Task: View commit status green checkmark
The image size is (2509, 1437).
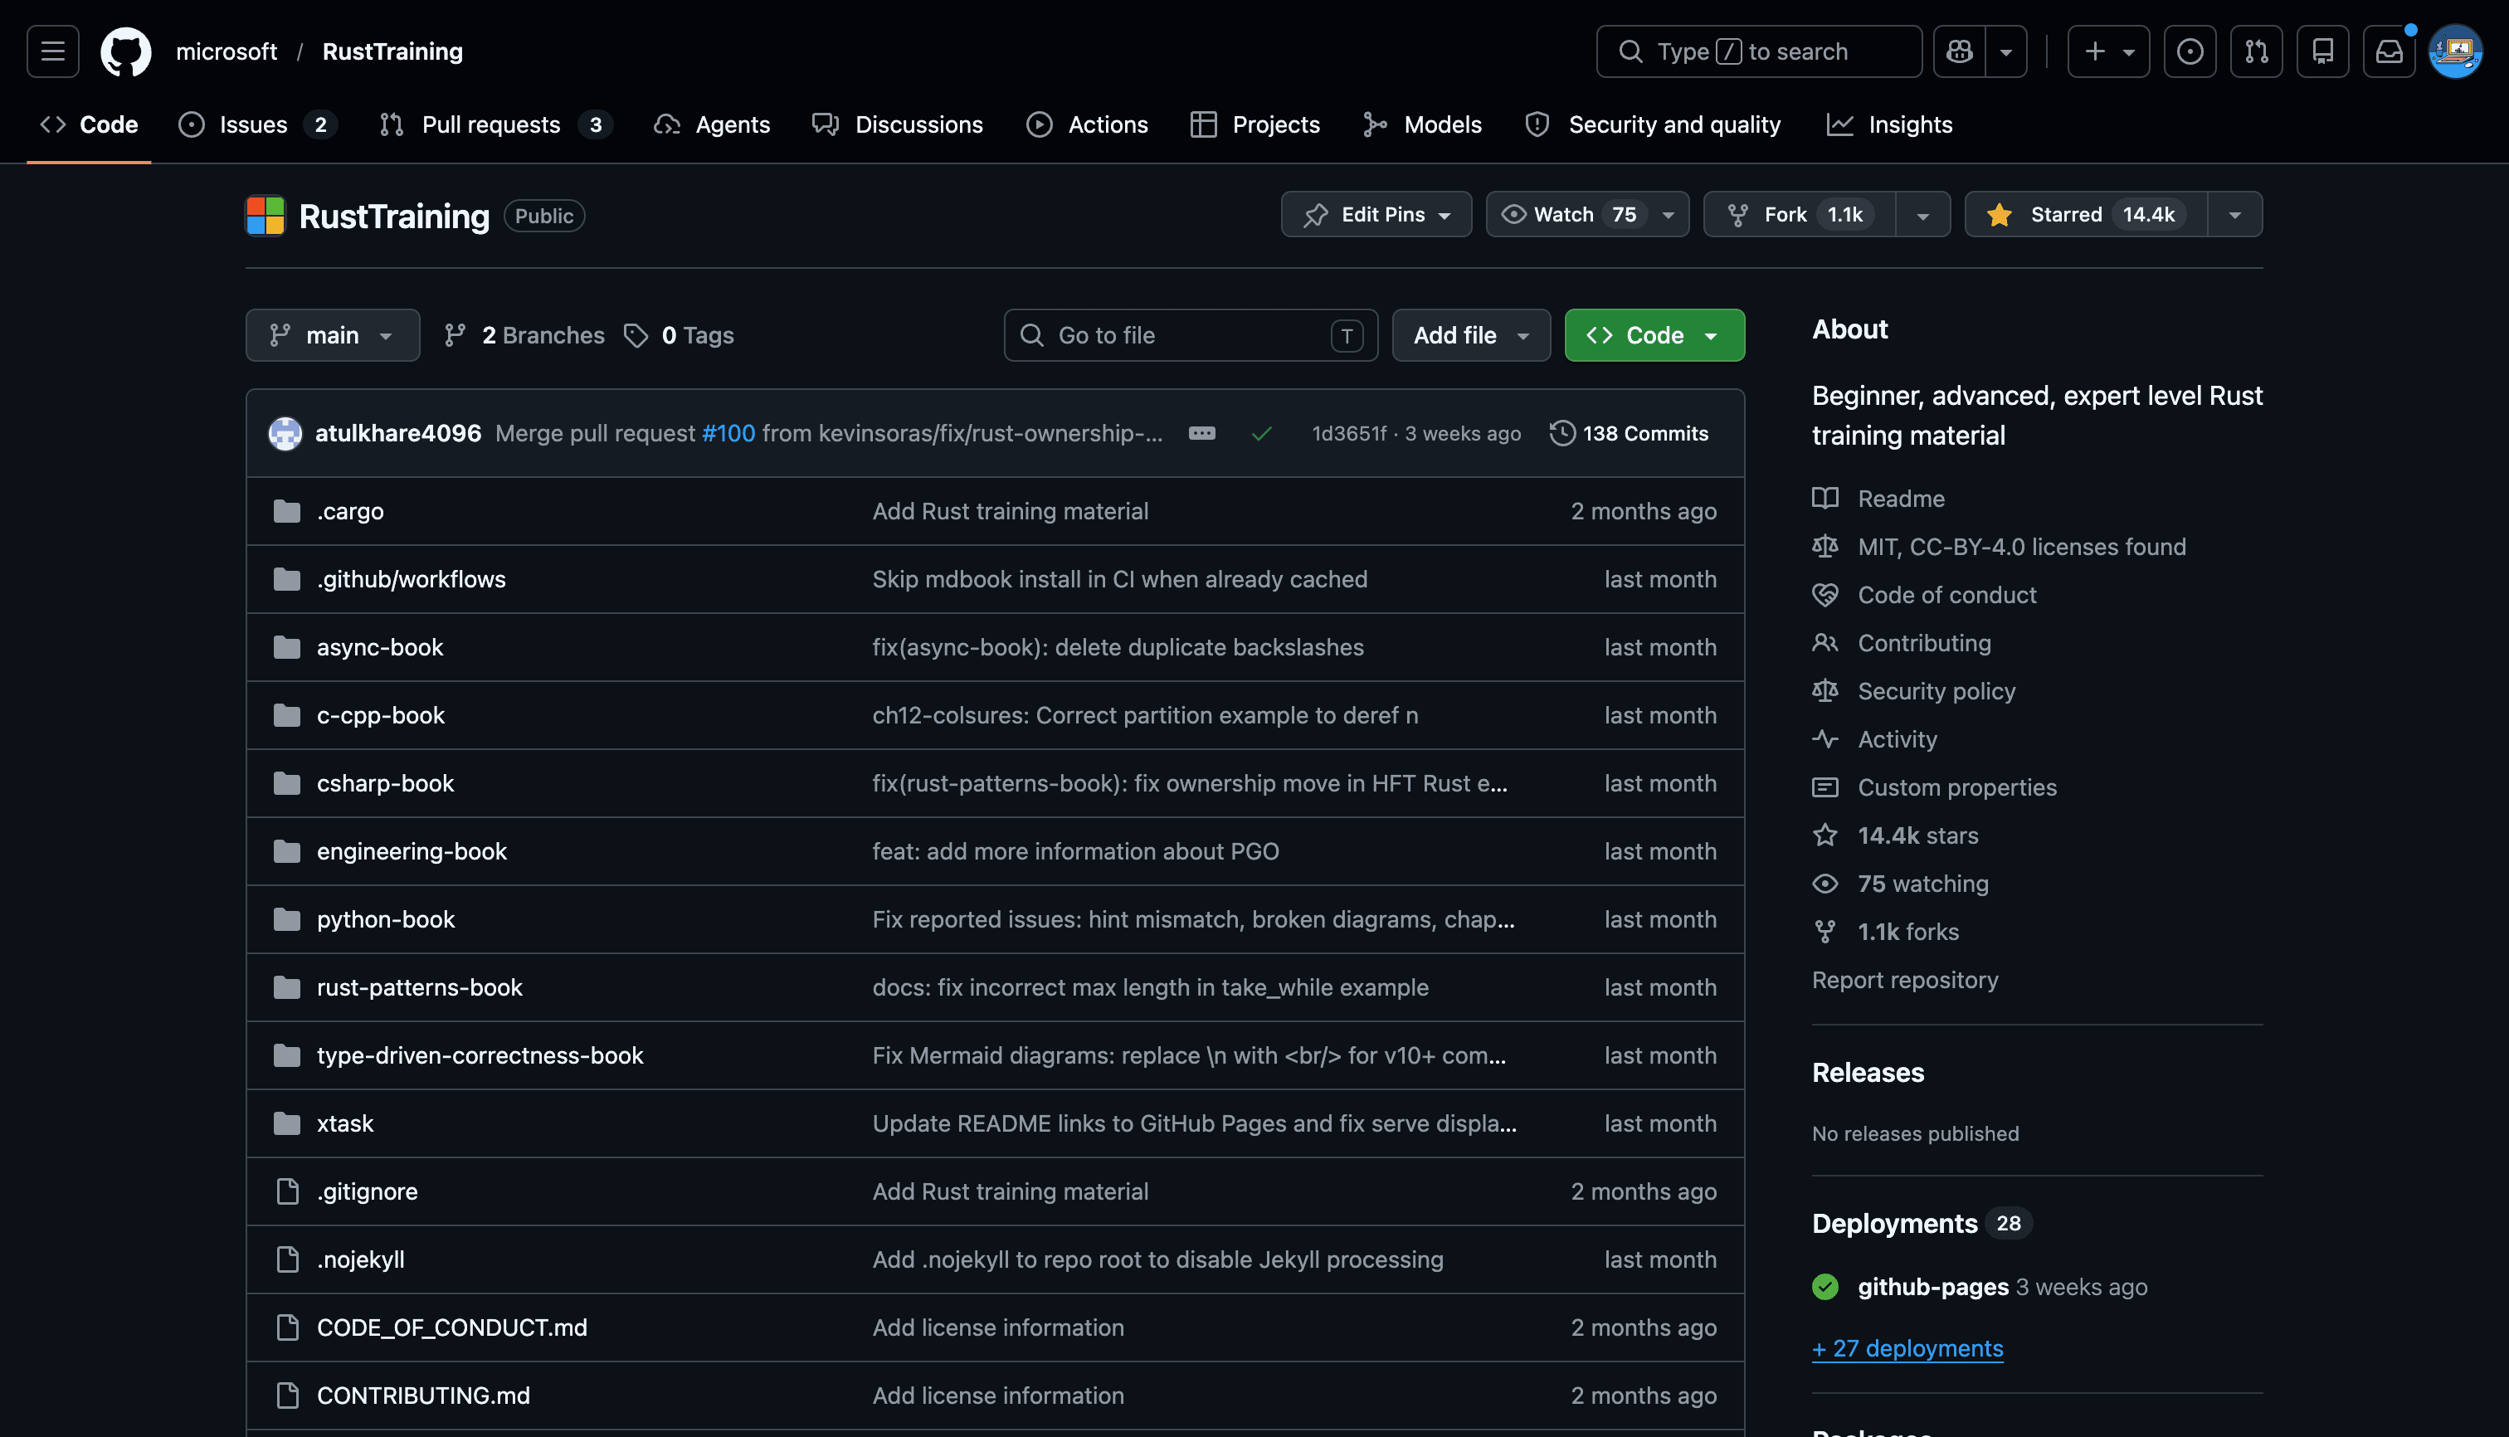Action: coord(1260,433)
